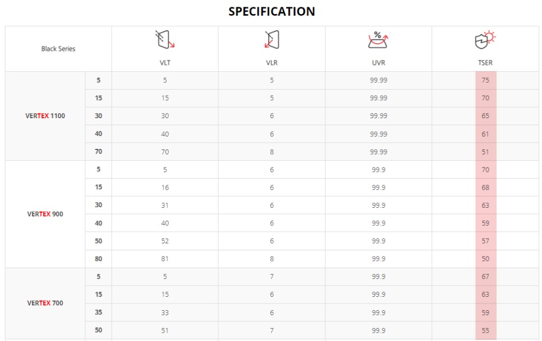Click the SPECIFICATION heading
Viewport: 542px width, 341px height.
(x=272, y=11)
